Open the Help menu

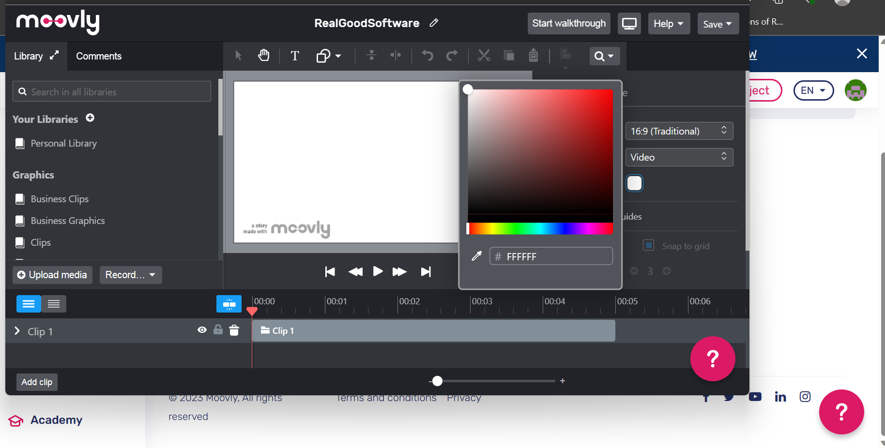click(669, 23)
